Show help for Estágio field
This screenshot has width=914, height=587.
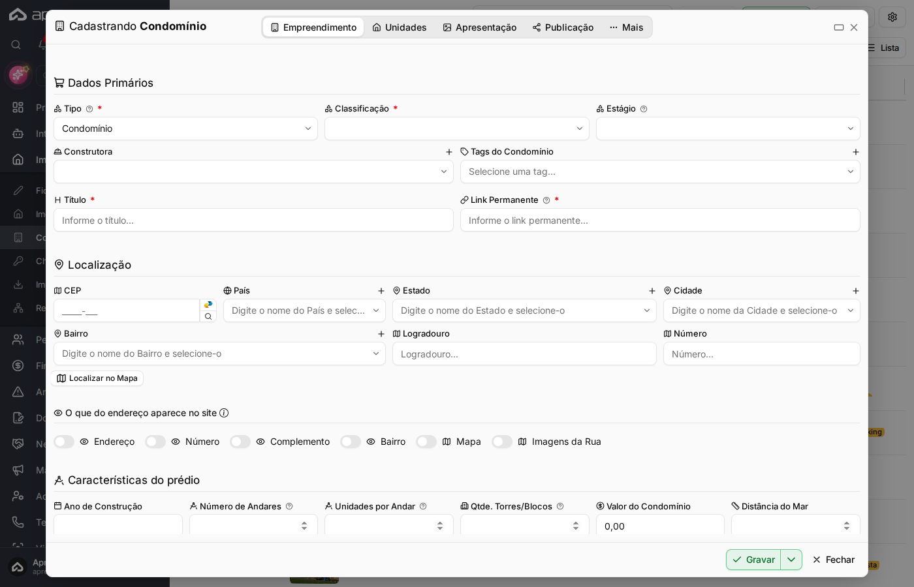(644, 109)
